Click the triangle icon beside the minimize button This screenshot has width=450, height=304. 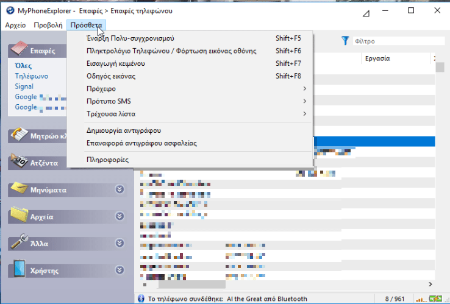366,13
